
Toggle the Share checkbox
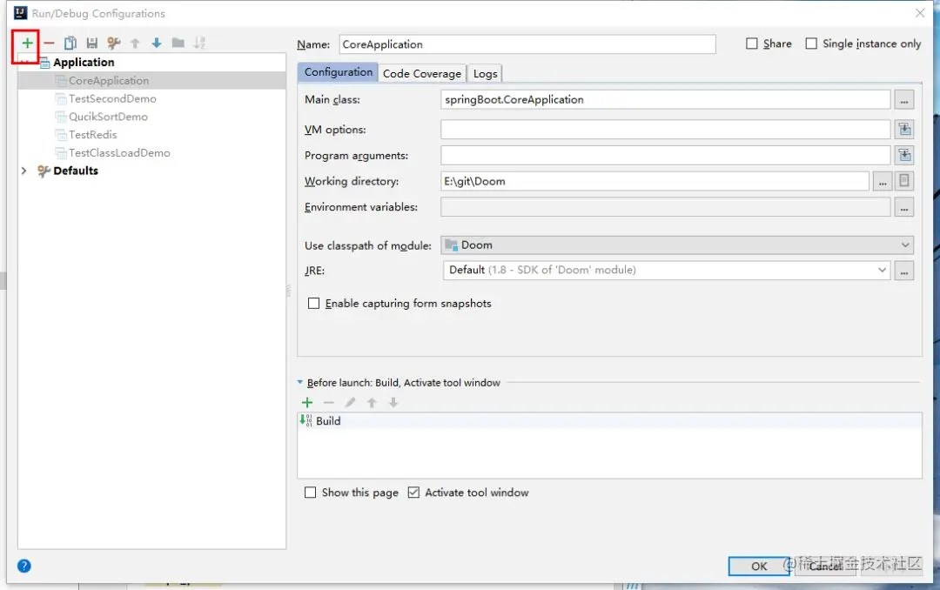point(752,44)
